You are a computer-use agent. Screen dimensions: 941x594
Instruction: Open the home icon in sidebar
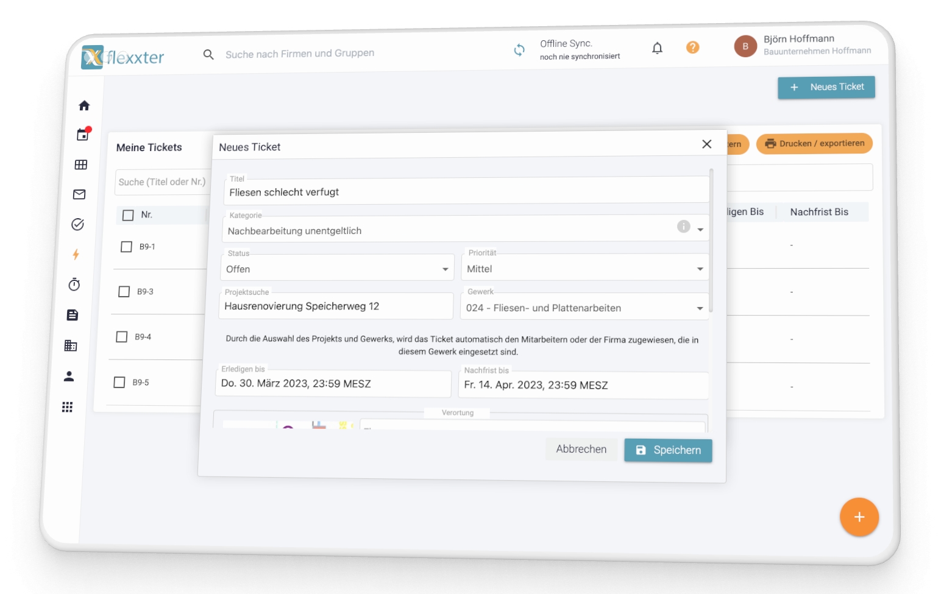[x=84, y=105]
